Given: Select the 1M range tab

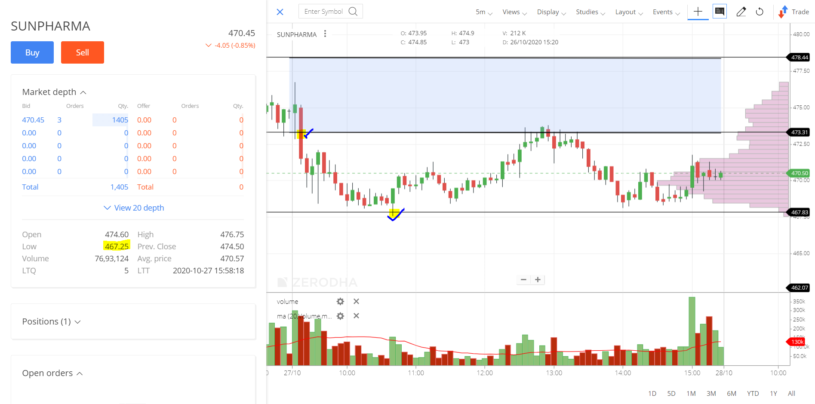Looking at the screenshot, I should point(691,393).
